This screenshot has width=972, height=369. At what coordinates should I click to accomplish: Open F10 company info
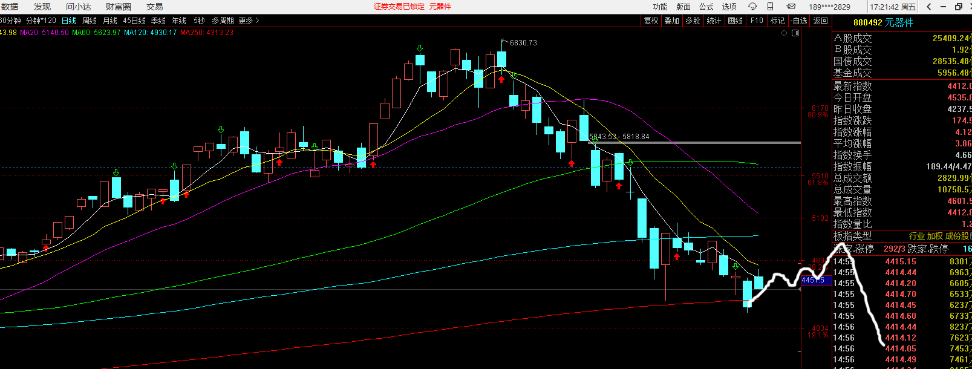[757, 21]
